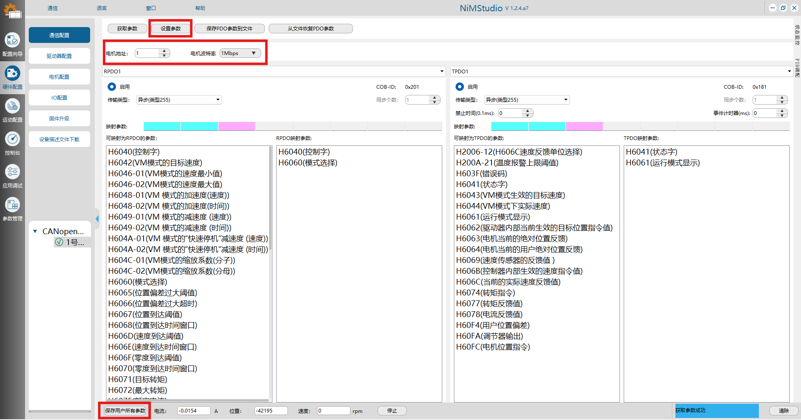Click pink RPDO mapping block
Image resolution: width=801 pixels, height=420 pixels.
[237, 126]
